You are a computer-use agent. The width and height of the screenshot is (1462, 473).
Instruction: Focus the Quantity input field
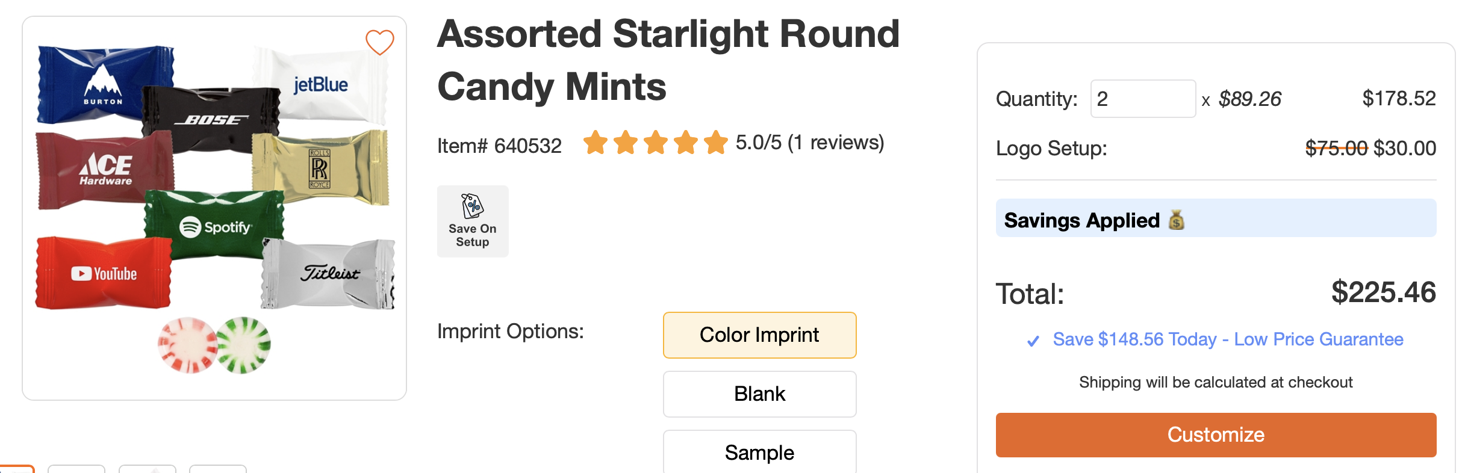(1142, 99)
